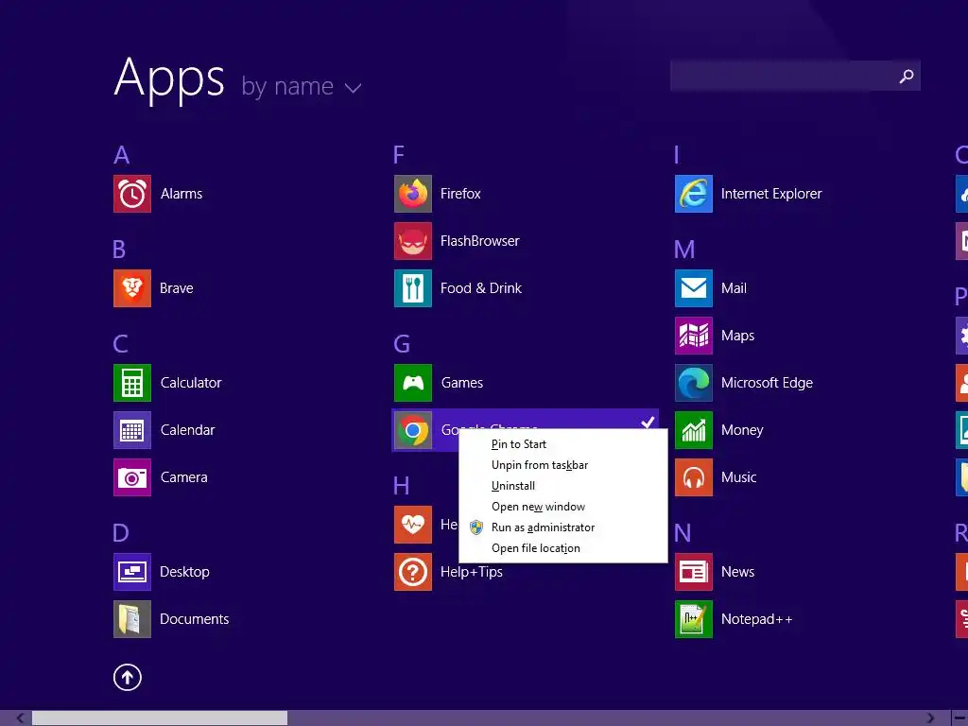Image resolution: width=968 pixels, height=726 pixels.
Task: Click the FlashBrowser label
Action: coord(480,241)
